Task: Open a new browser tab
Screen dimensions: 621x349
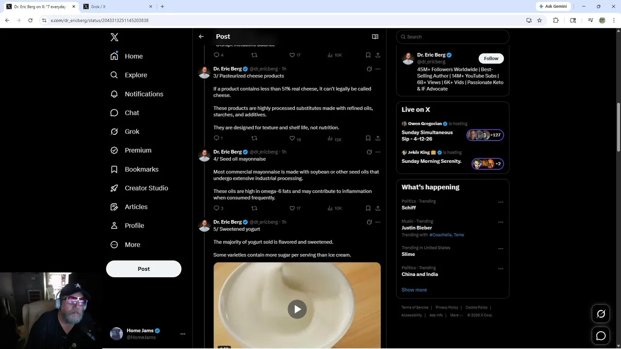Action: point(162,6)
